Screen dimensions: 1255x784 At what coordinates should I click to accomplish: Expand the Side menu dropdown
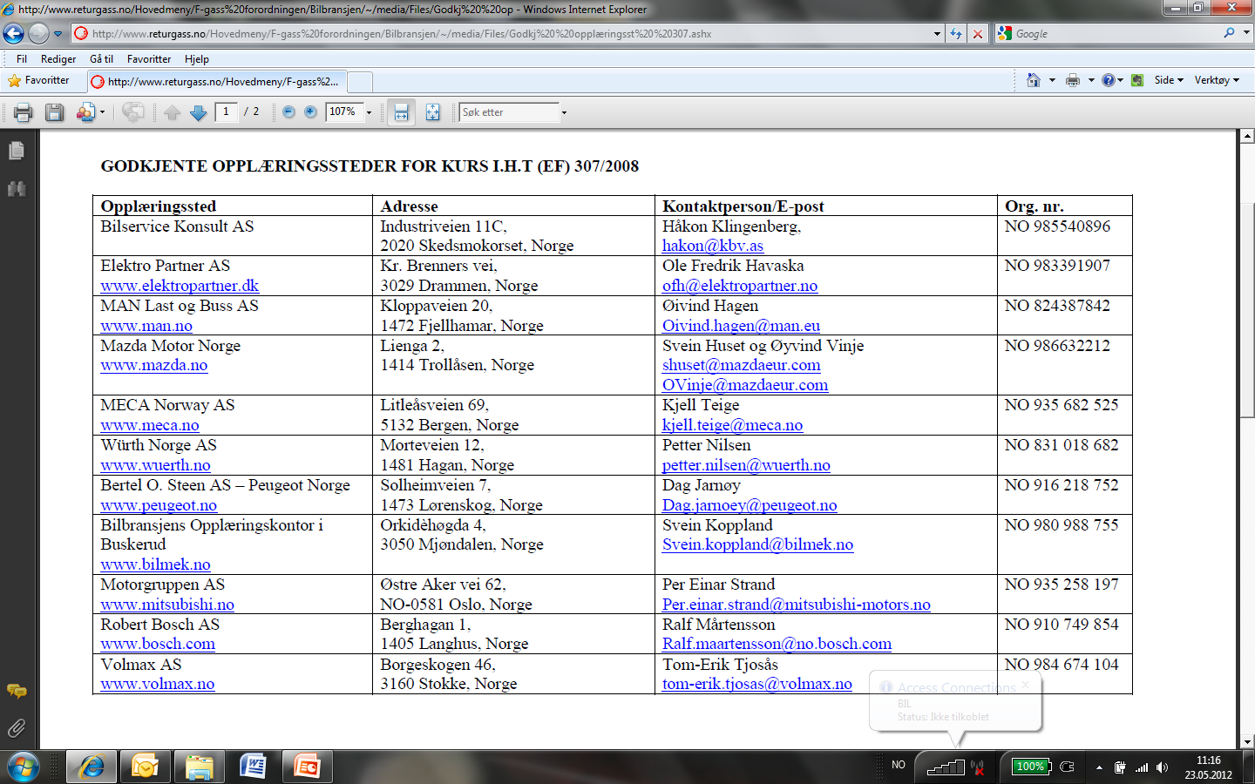click(1169, 80)
